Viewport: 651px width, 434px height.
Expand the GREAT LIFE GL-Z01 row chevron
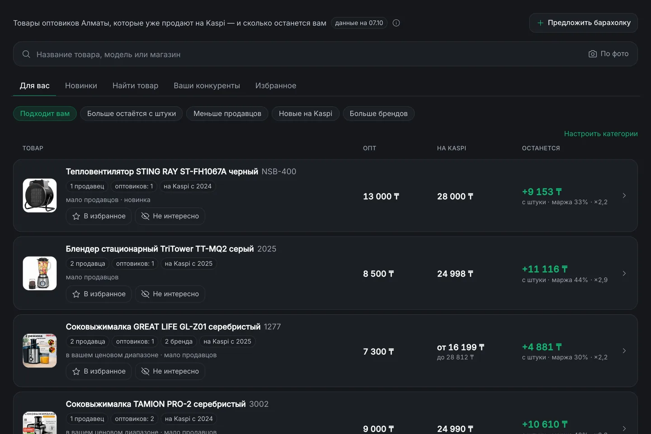coord(624,351)
